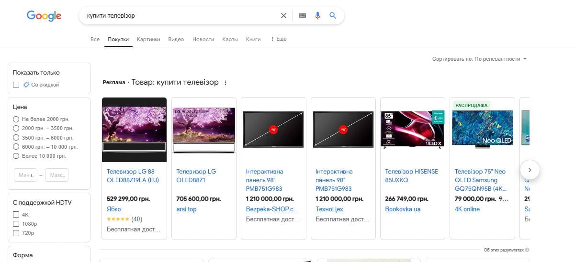Clear the search query with X icon

(283, 16)
